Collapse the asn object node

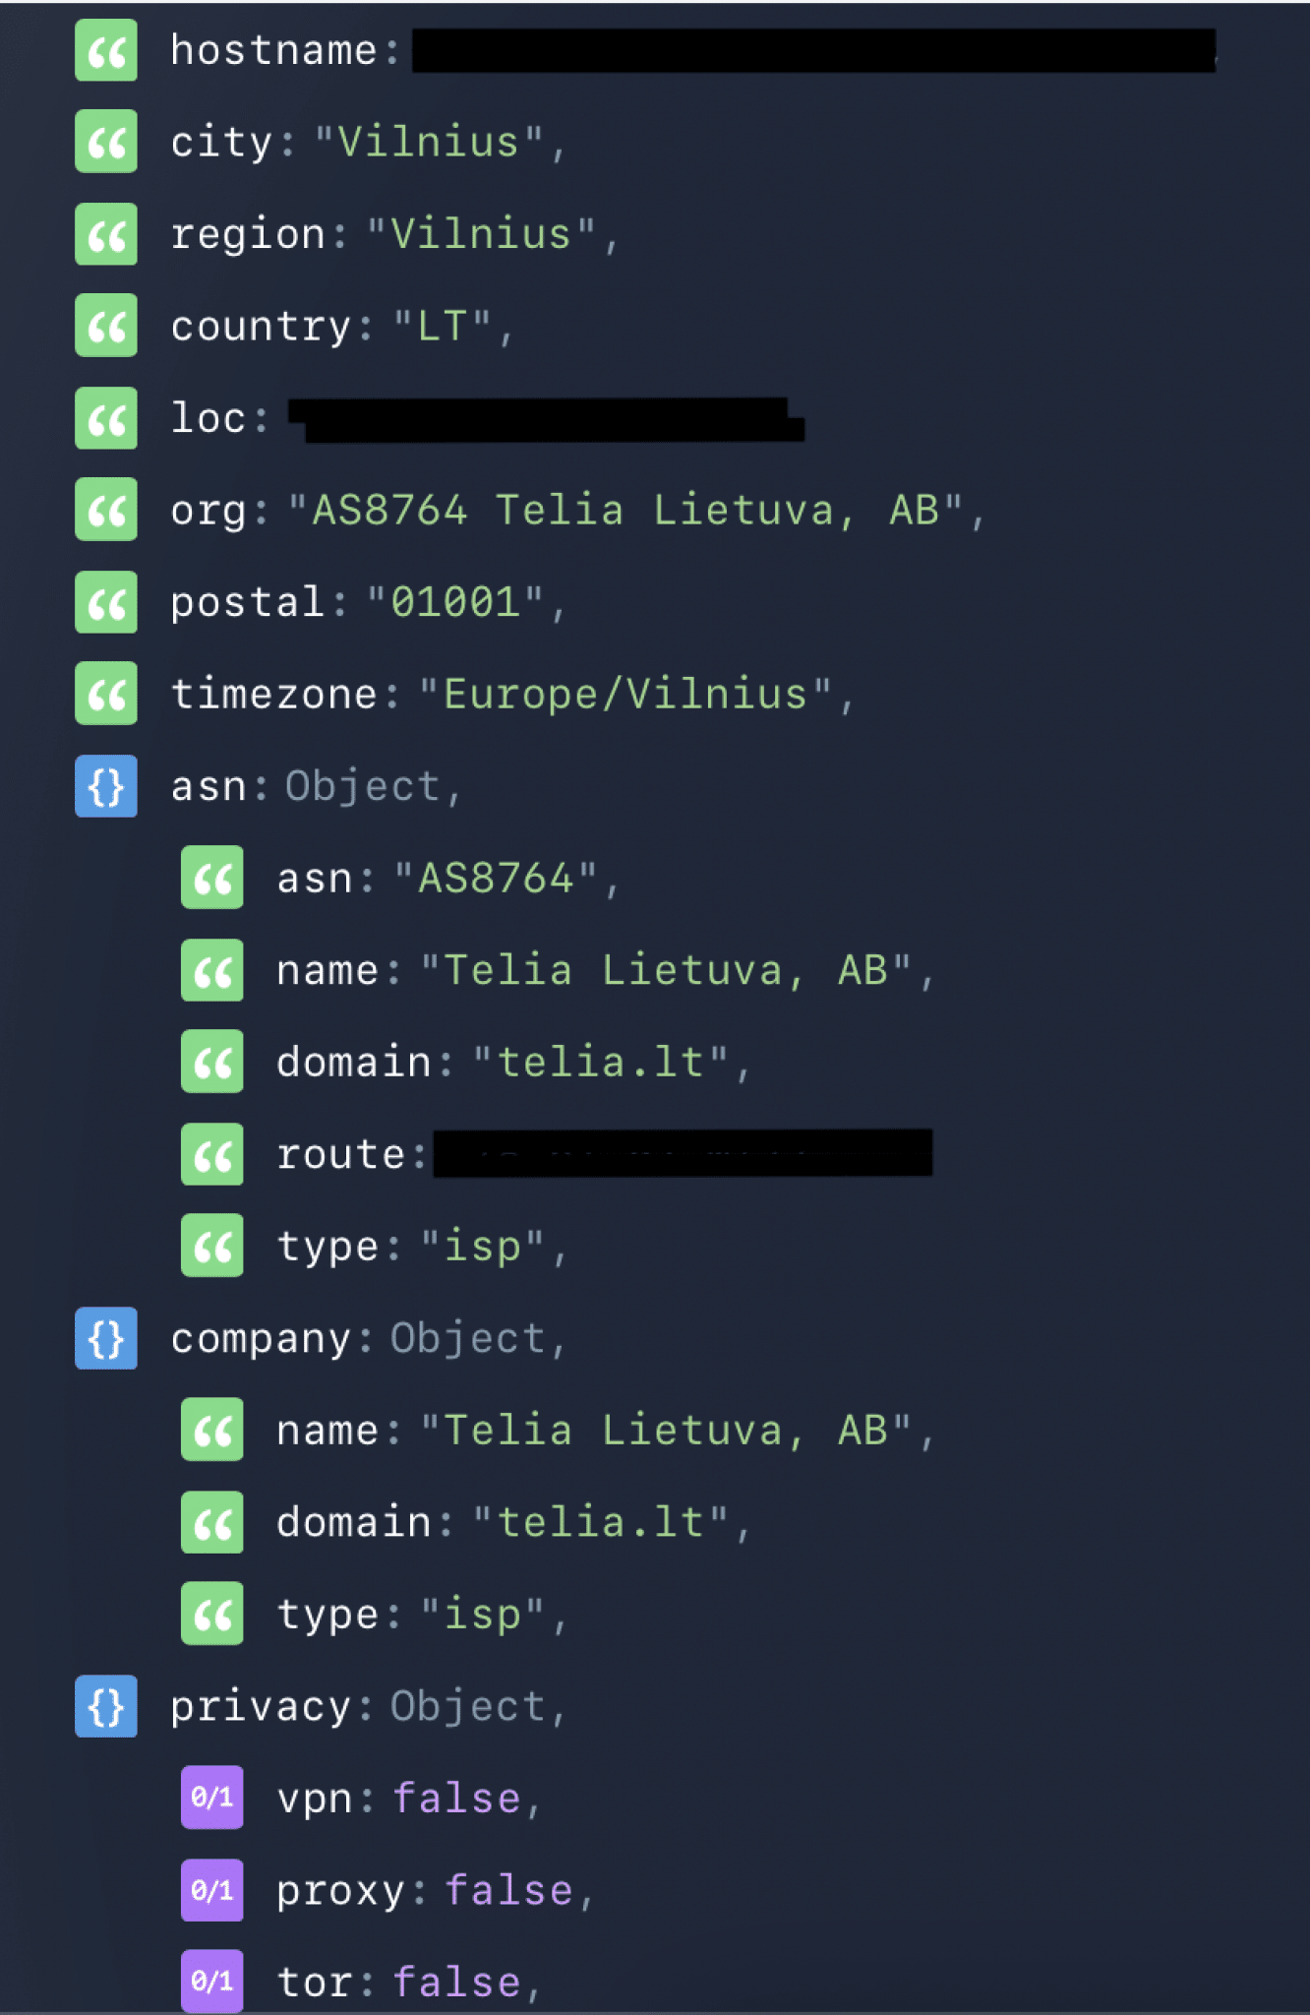[106, 787]
